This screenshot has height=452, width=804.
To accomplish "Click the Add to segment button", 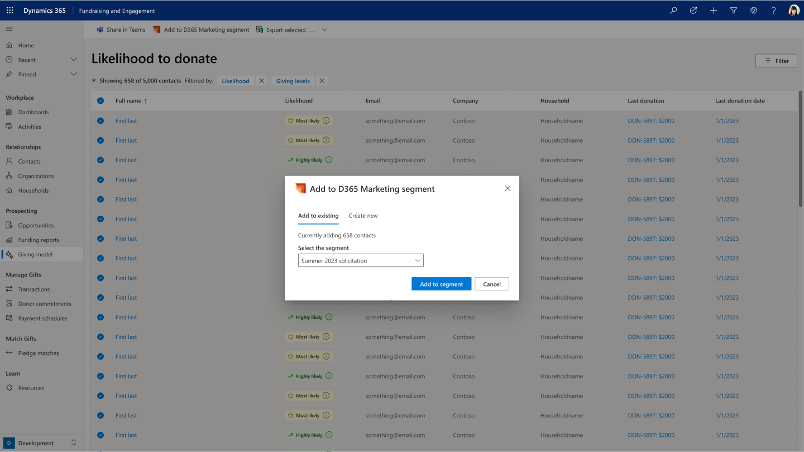I will [x=441, y=284].
